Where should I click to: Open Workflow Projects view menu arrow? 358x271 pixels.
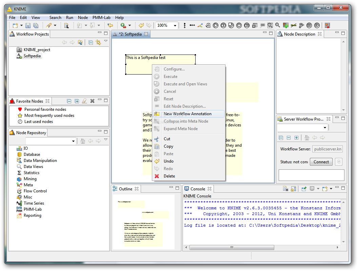click(x=106, y=41)
